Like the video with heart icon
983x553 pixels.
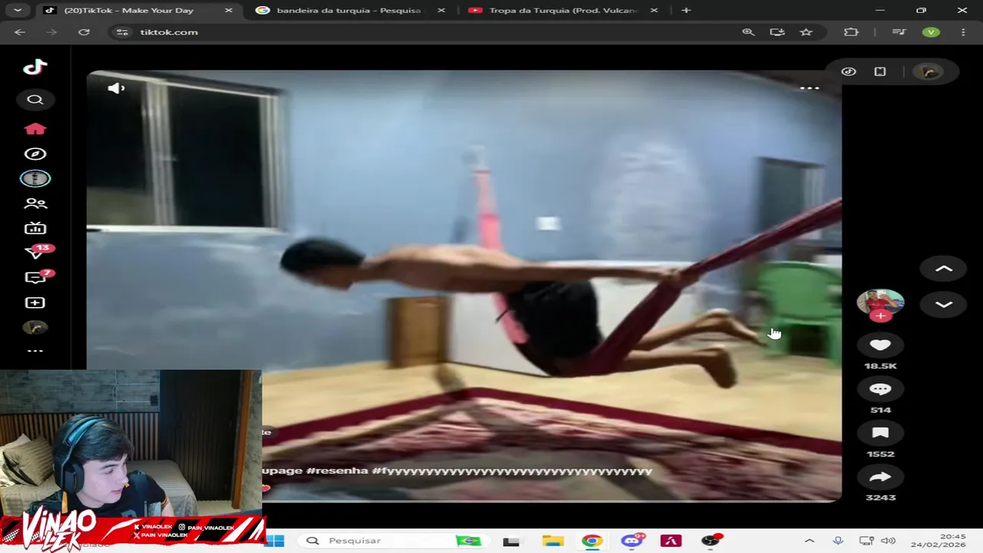click(880, 346)
